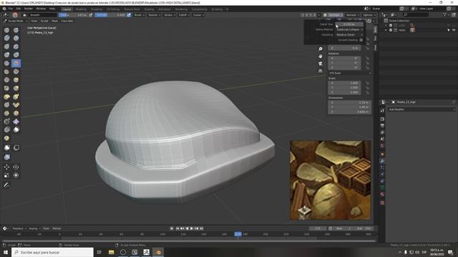458x257 pixels.
Task: Click the play animation button
Action: (192, 228)
